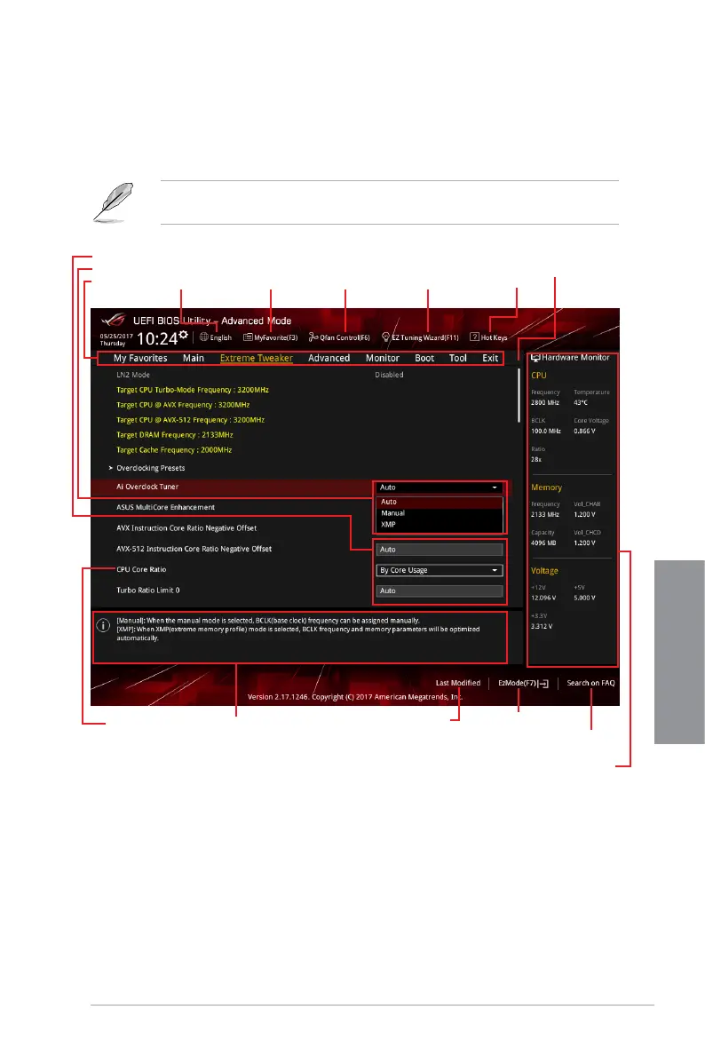Open the Advanced tab
The width and height of the screenshot is (705, 1062).
click(x=329, y=358)
